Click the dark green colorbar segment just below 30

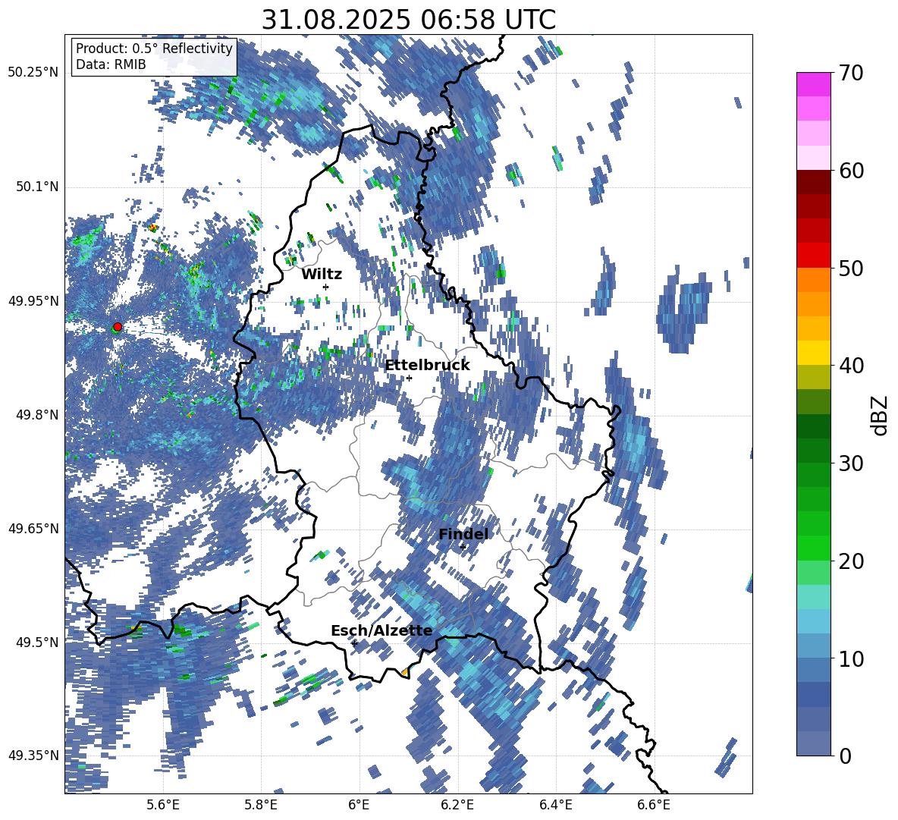[x=813, y=475]
